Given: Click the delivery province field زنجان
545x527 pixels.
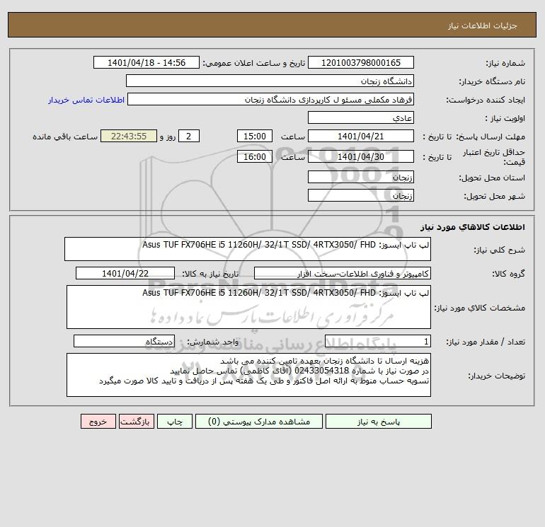Looking at the screenshot, I should (361, 177).
